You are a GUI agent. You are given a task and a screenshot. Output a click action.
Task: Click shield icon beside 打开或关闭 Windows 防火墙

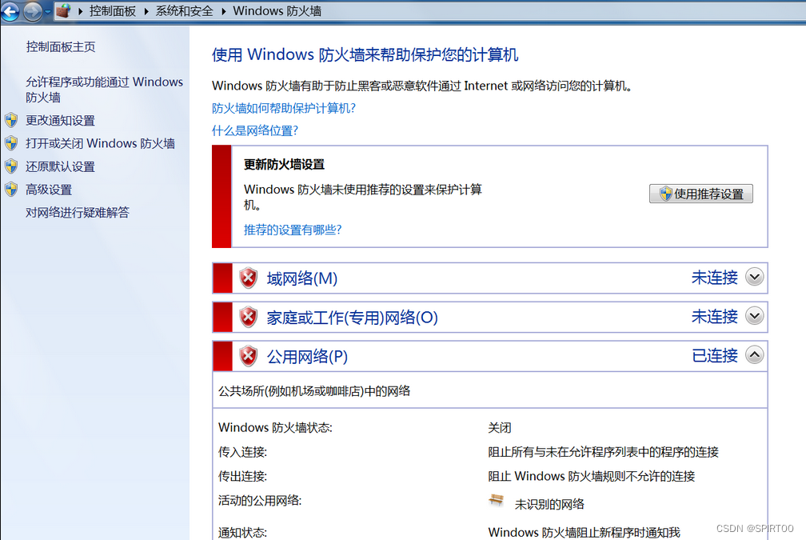[x=11, y=143]
